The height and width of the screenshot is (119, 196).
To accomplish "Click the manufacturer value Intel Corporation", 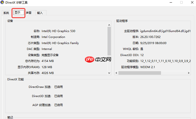I will (53, 37).
